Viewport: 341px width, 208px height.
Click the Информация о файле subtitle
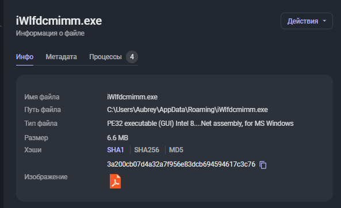(50, 33)
